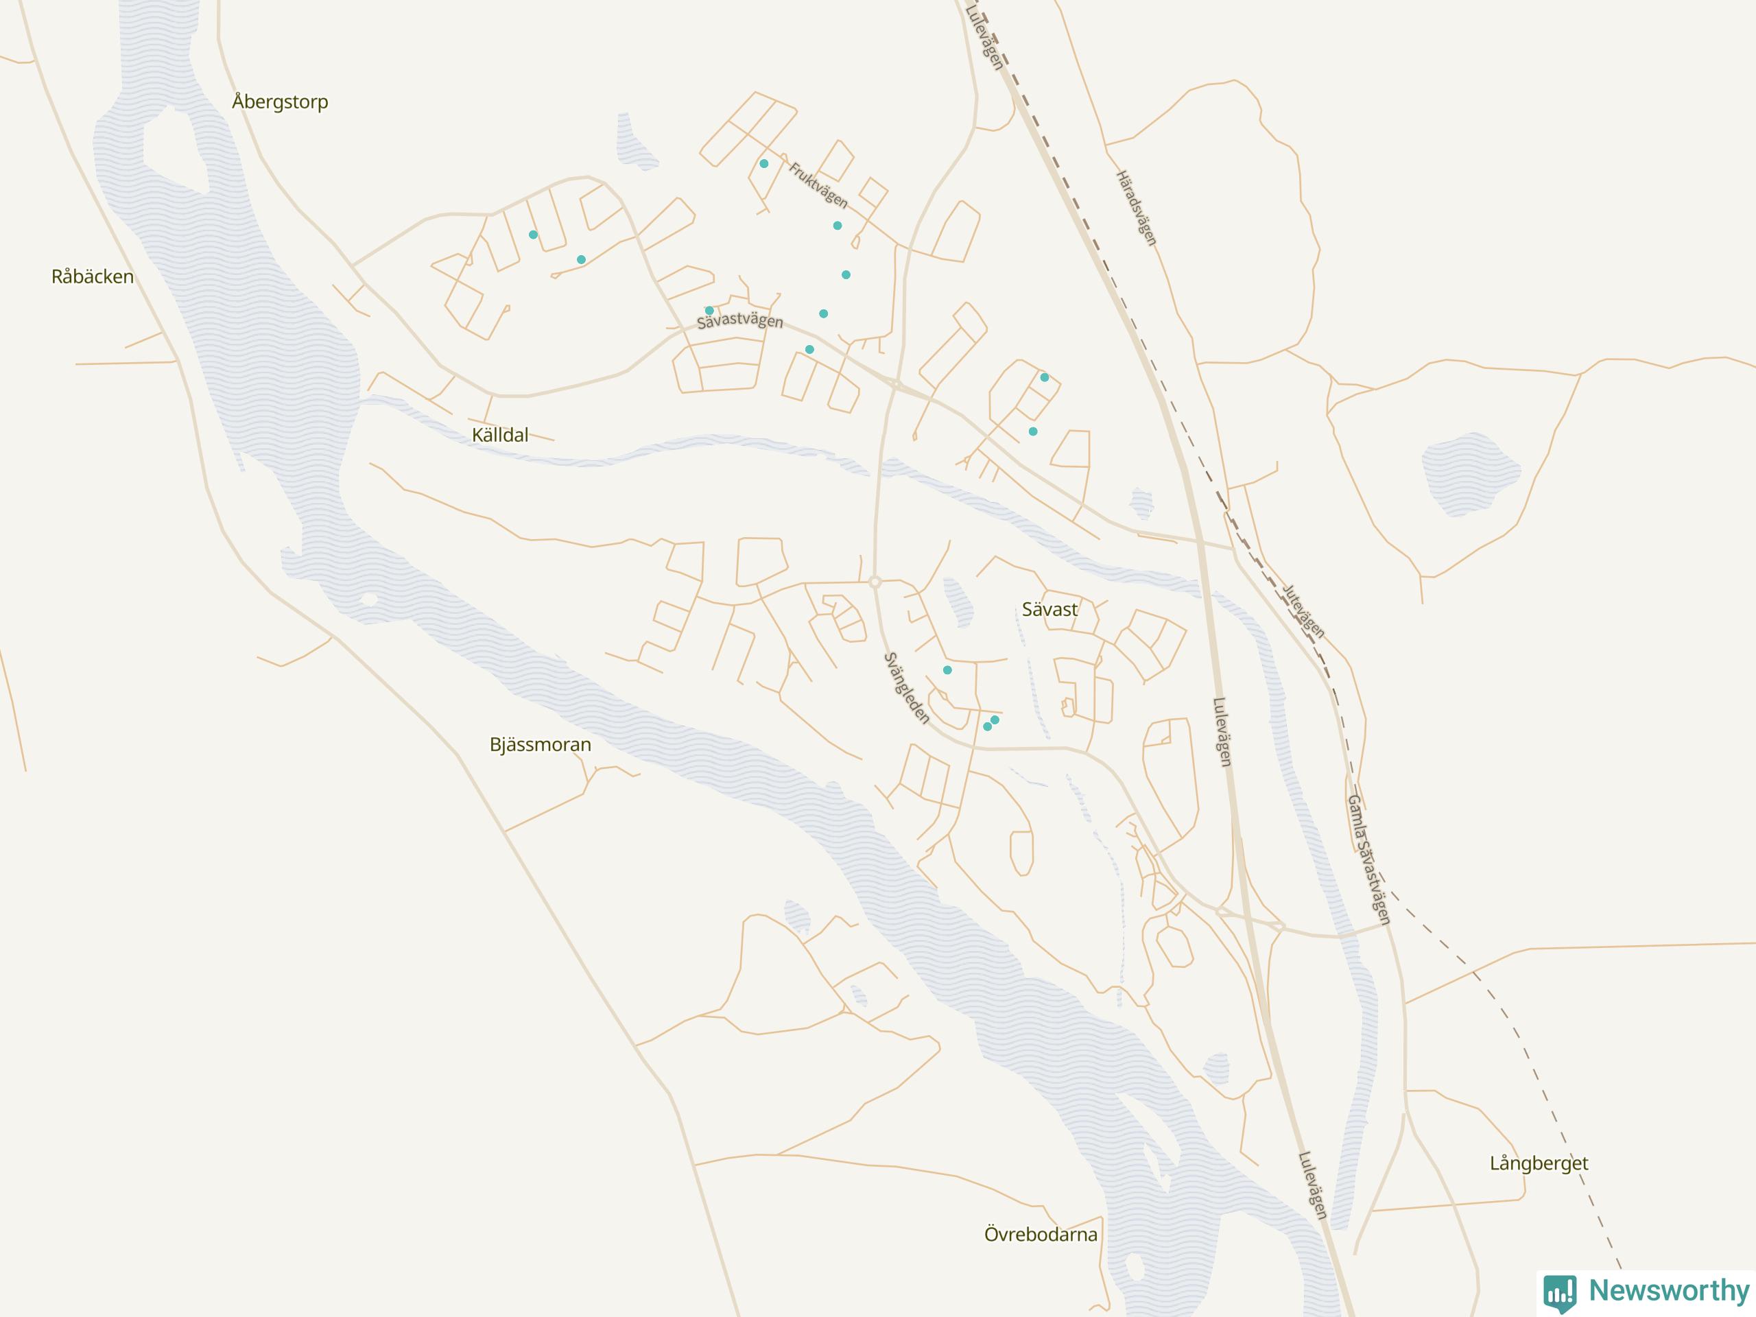Screen dimensions: 1756x1317
Task: Select the Jutevägen road label
Action: point(1303,611)
